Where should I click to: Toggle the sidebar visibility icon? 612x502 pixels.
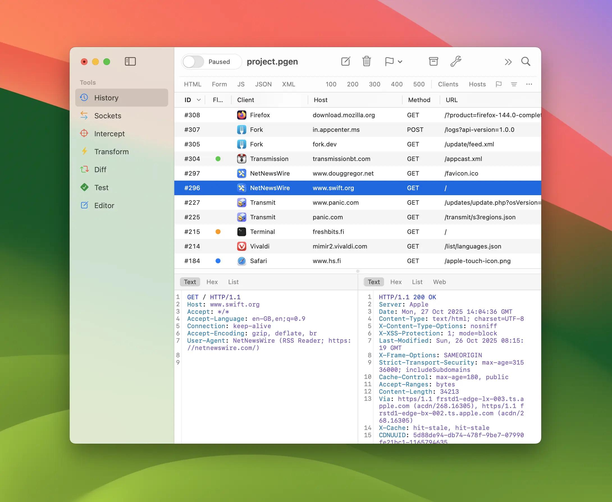[130, 61]
